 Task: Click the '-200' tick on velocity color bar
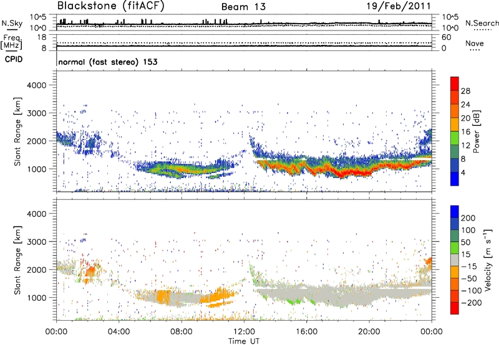point(472,303)
